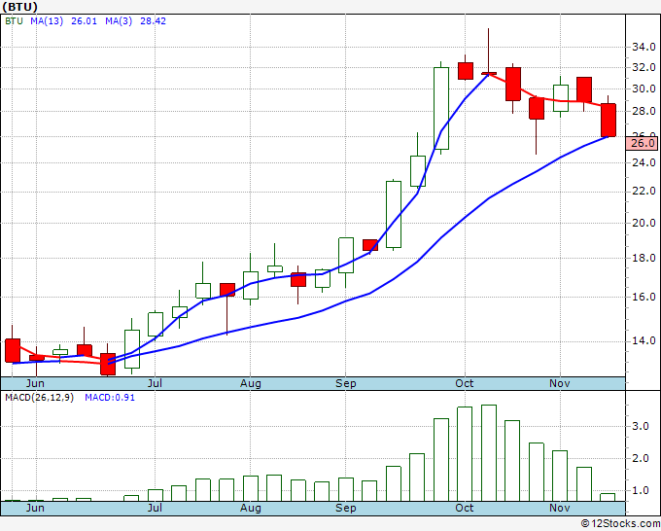Image resolution: width=661 pixels, height=531 pixels.
Task: Select Nov on the MACD panel time axis
Action: 560,508
